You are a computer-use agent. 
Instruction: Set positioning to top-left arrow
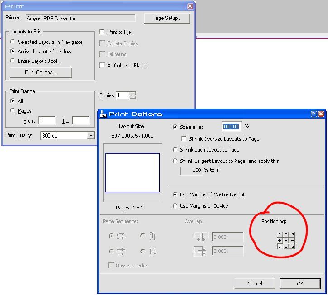pos(280,234)
